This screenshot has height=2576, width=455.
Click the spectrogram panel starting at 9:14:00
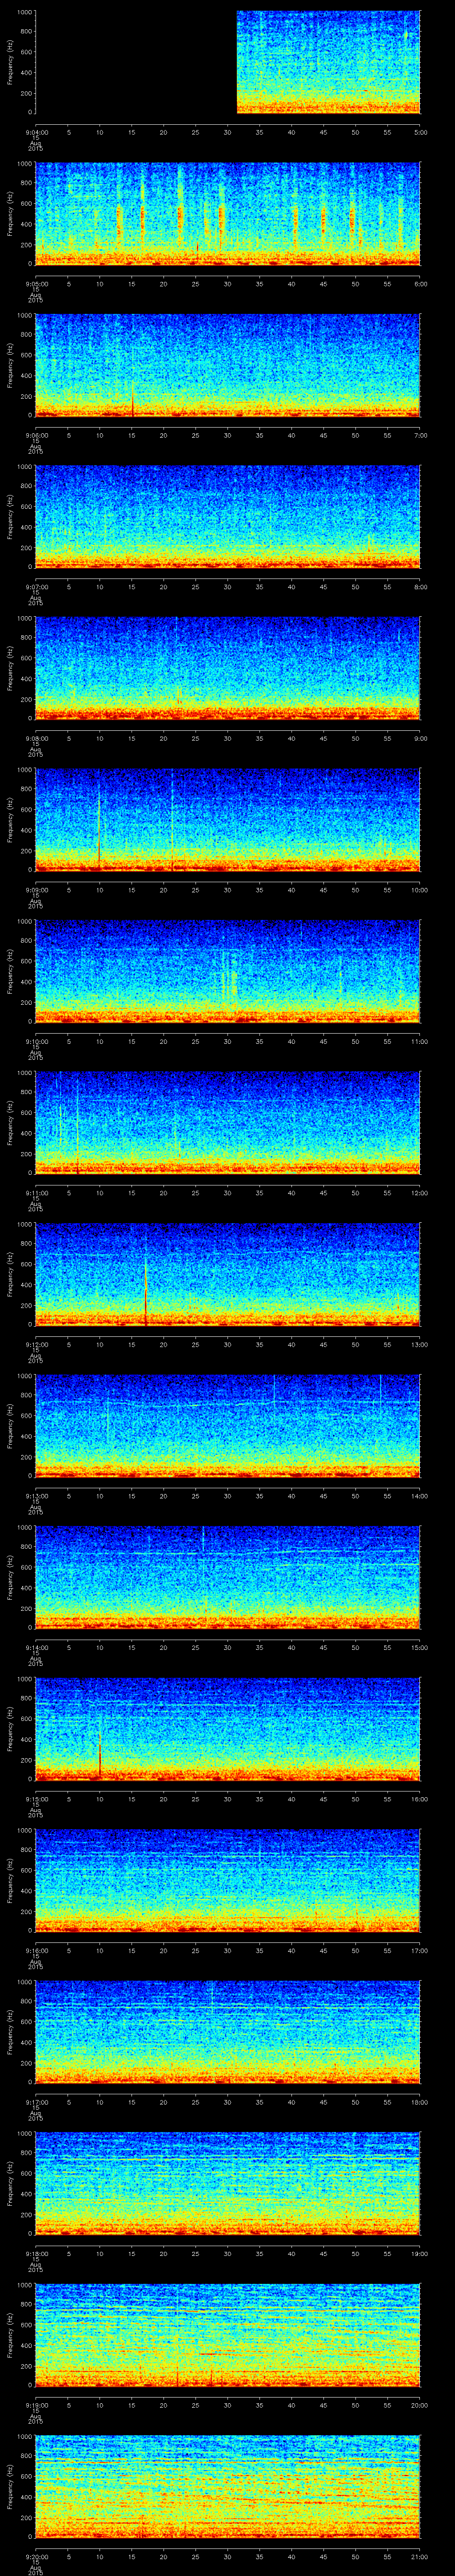coord(228,1577)
